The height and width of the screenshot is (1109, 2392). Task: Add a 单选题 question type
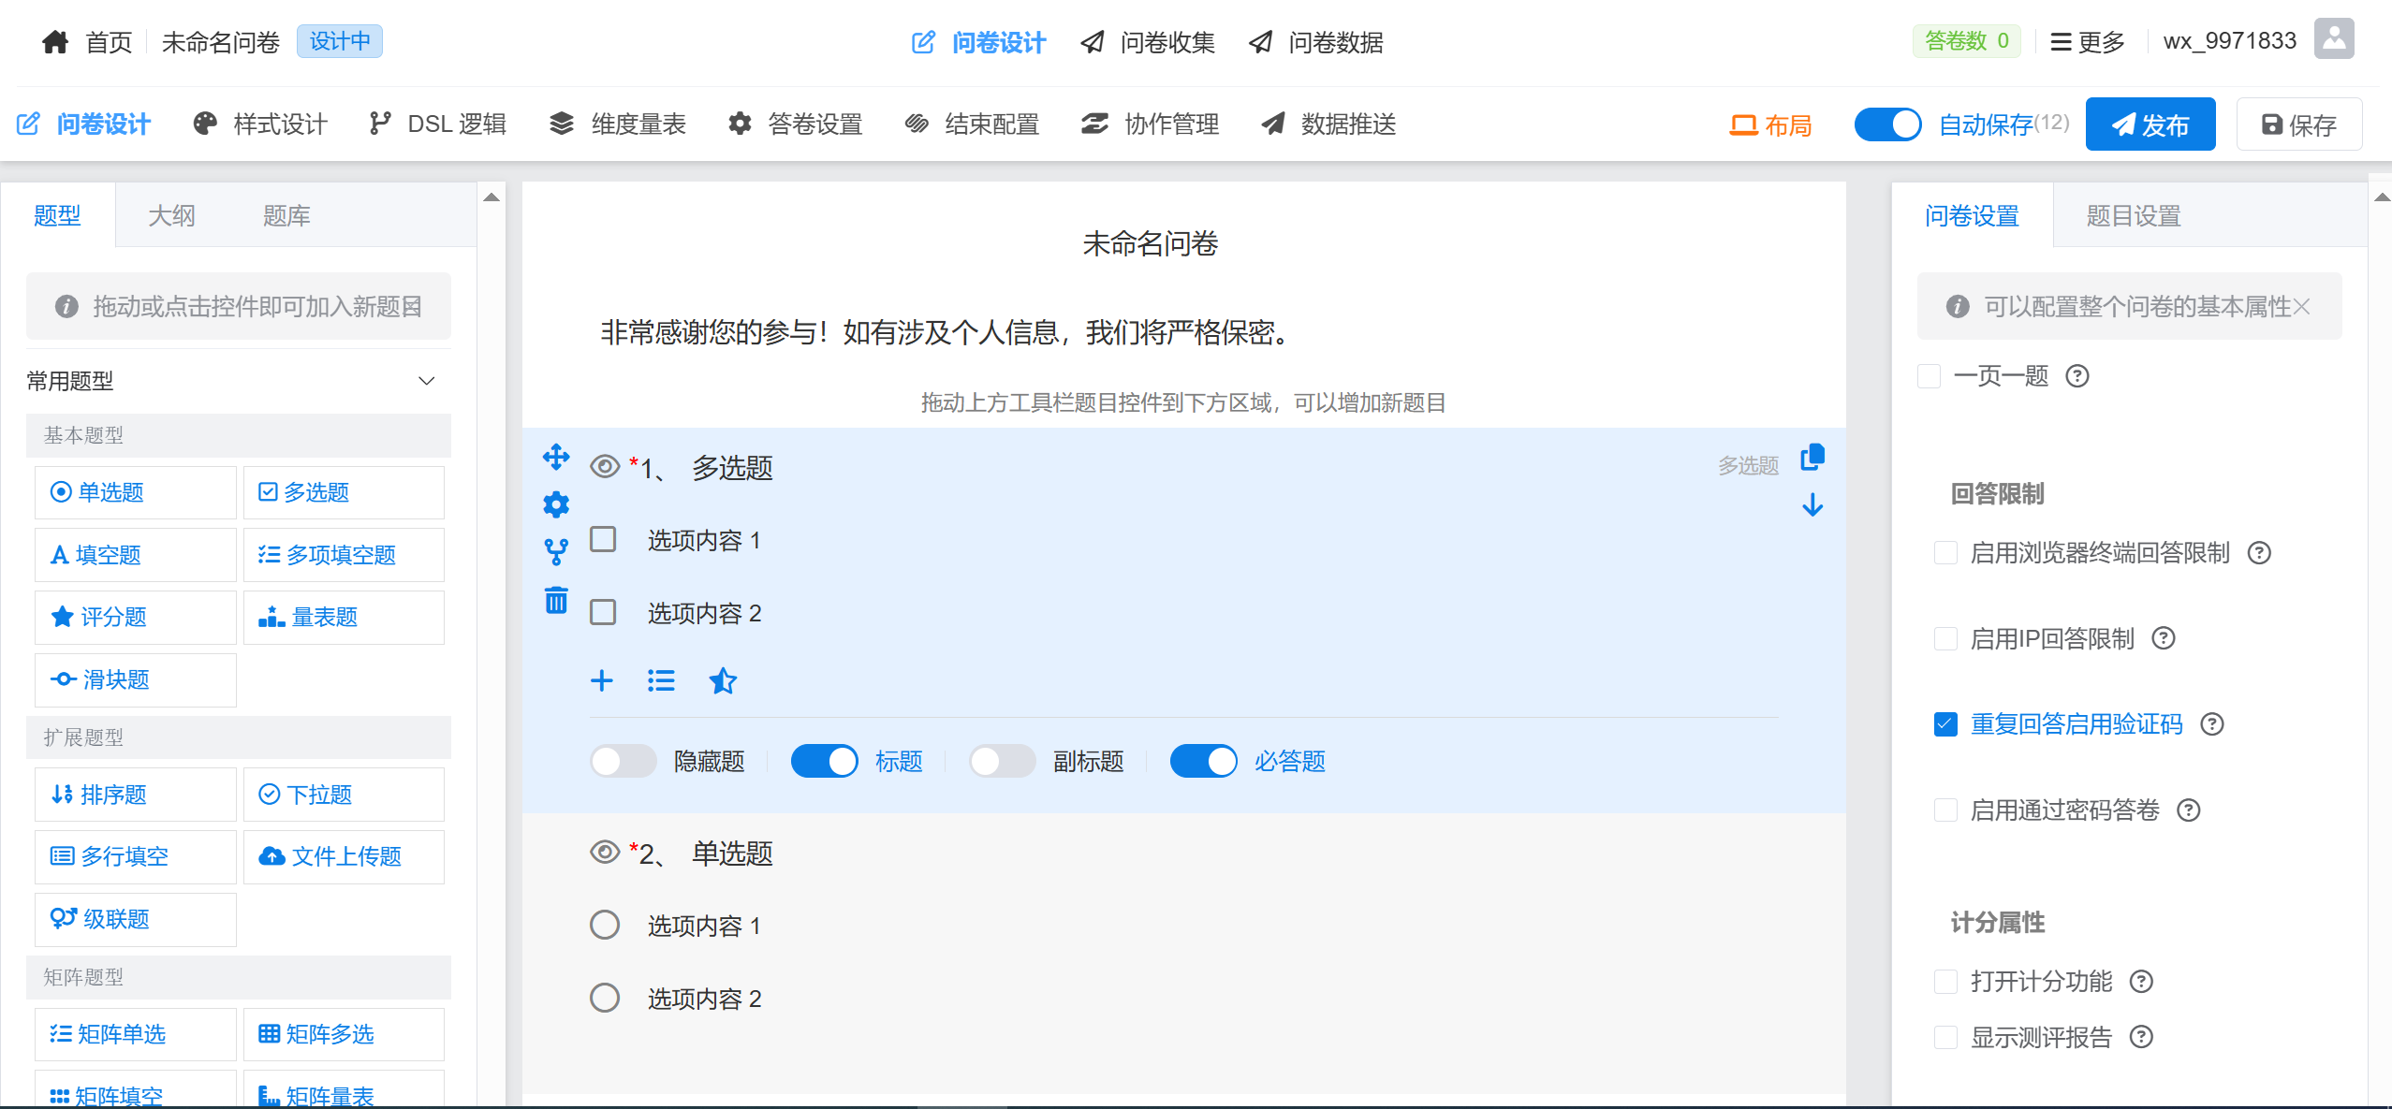tap(136, 492)
